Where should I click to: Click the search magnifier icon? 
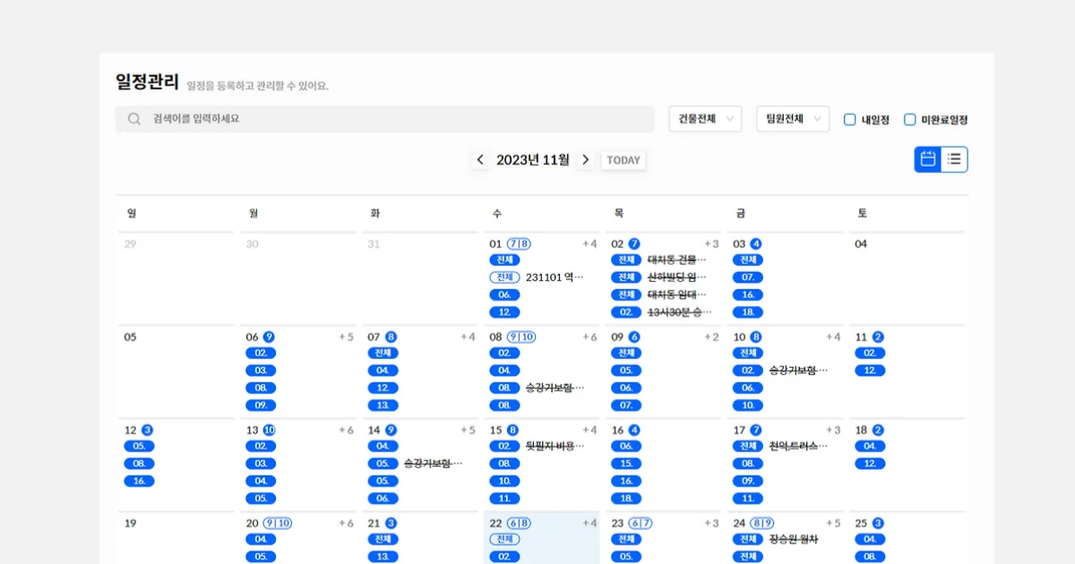point(134,119)
